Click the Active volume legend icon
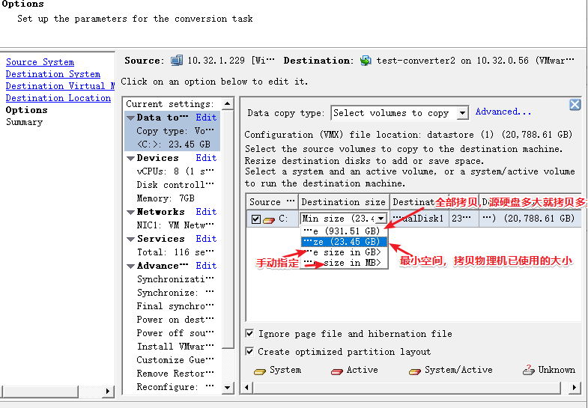The image size is (588, 408). click(x=337, y=371)
